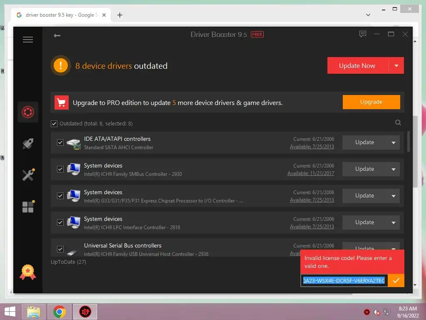Switch to driver booster 9.5 key tab
Image resolution: width=426 pixels, height=320 pixels.
[61, 15]
